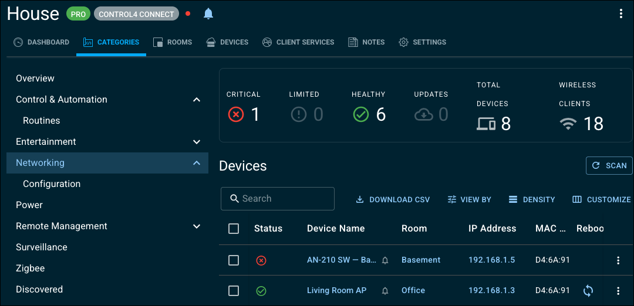Open the top-right three-dot menu
Image resolution: width=634 pixels, height=306 pixels.
tap(620, 13)
